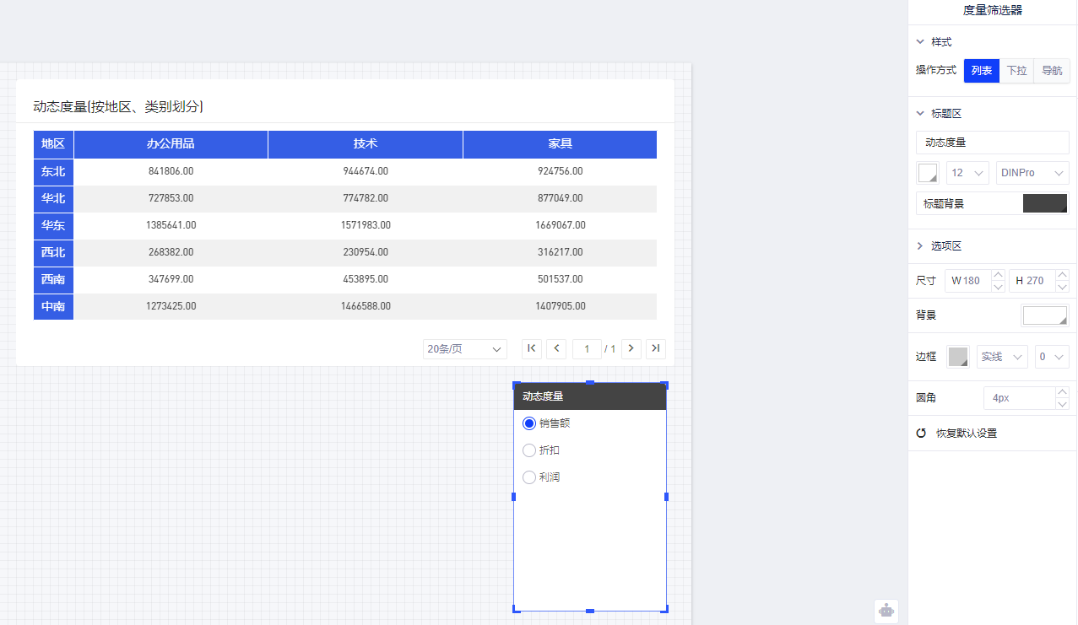Select the 利润 radio option
The image size is (1078, 625).
pyautogui.click(x=529, y=477)
